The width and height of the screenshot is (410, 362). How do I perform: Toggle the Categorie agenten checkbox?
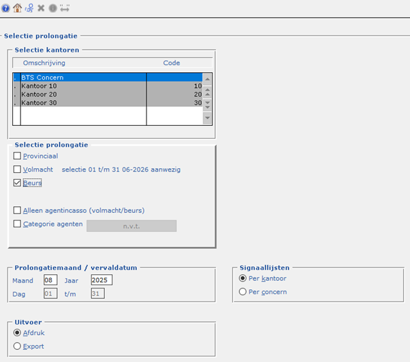pos(18,224)
